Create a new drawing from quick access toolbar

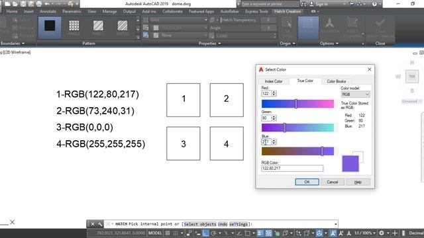[7, 4]
